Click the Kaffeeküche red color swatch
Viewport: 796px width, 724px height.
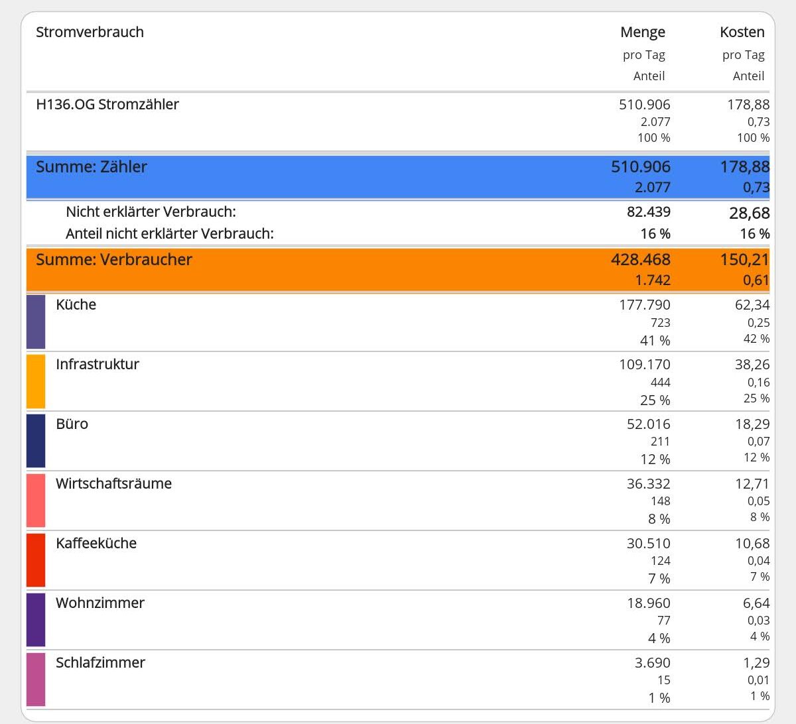[36, 560]
